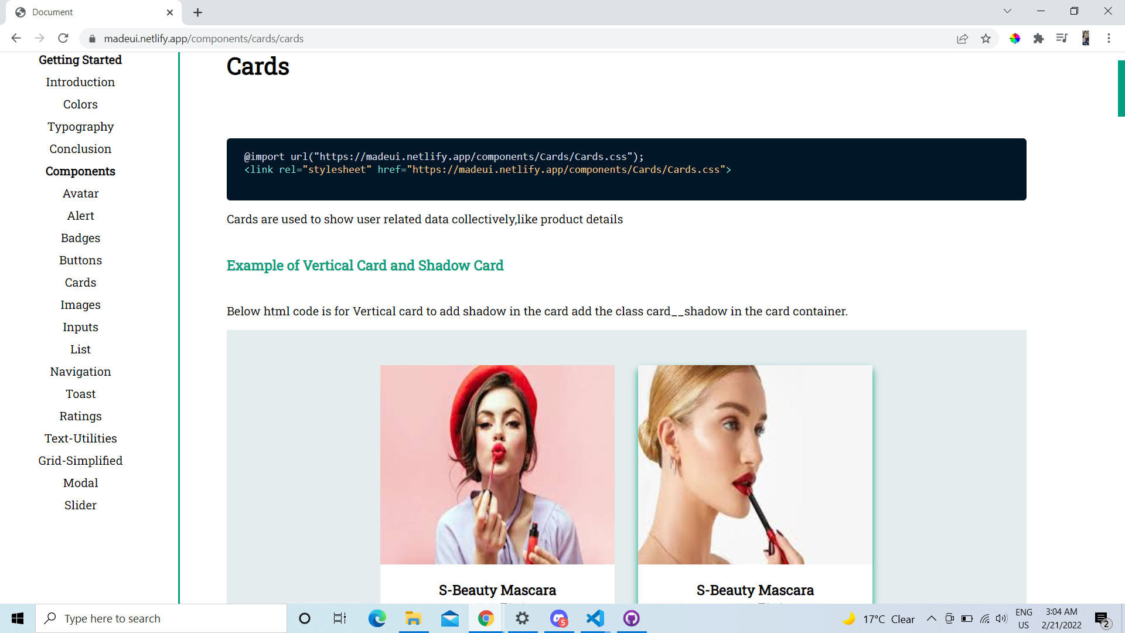The width and height of the screenshot is (1125, 633).
Task: Select the Modal sidebar item
Action: point(80,483)
